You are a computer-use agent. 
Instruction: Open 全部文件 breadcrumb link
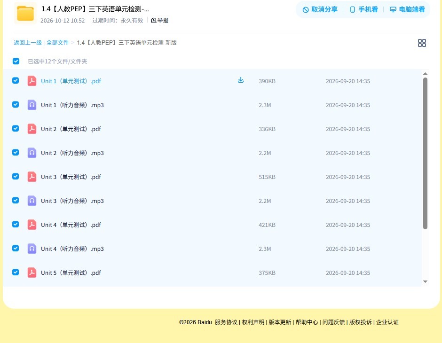click(57, 43)
